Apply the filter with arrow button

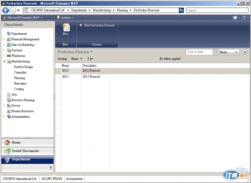point(216,52)
